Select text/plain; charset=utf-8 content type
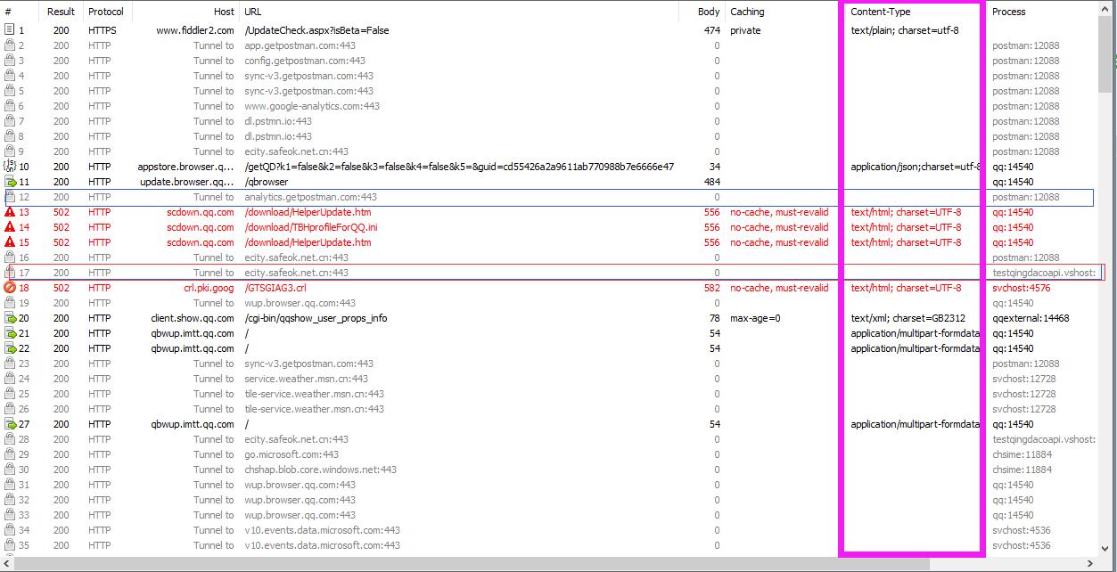 pyautogui.click(x=905, y=30)
